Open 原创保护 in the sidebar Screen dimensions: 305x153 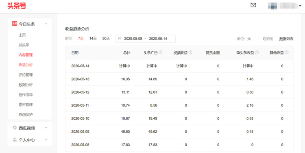click(x=26, y=115)
